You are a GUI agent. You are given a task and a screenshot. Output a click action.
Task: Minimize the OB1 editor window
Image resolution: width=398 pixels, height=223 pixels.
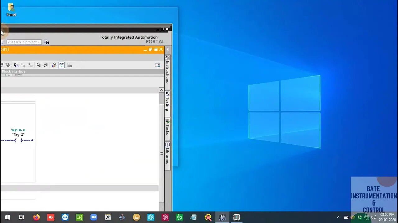(145, 50)
